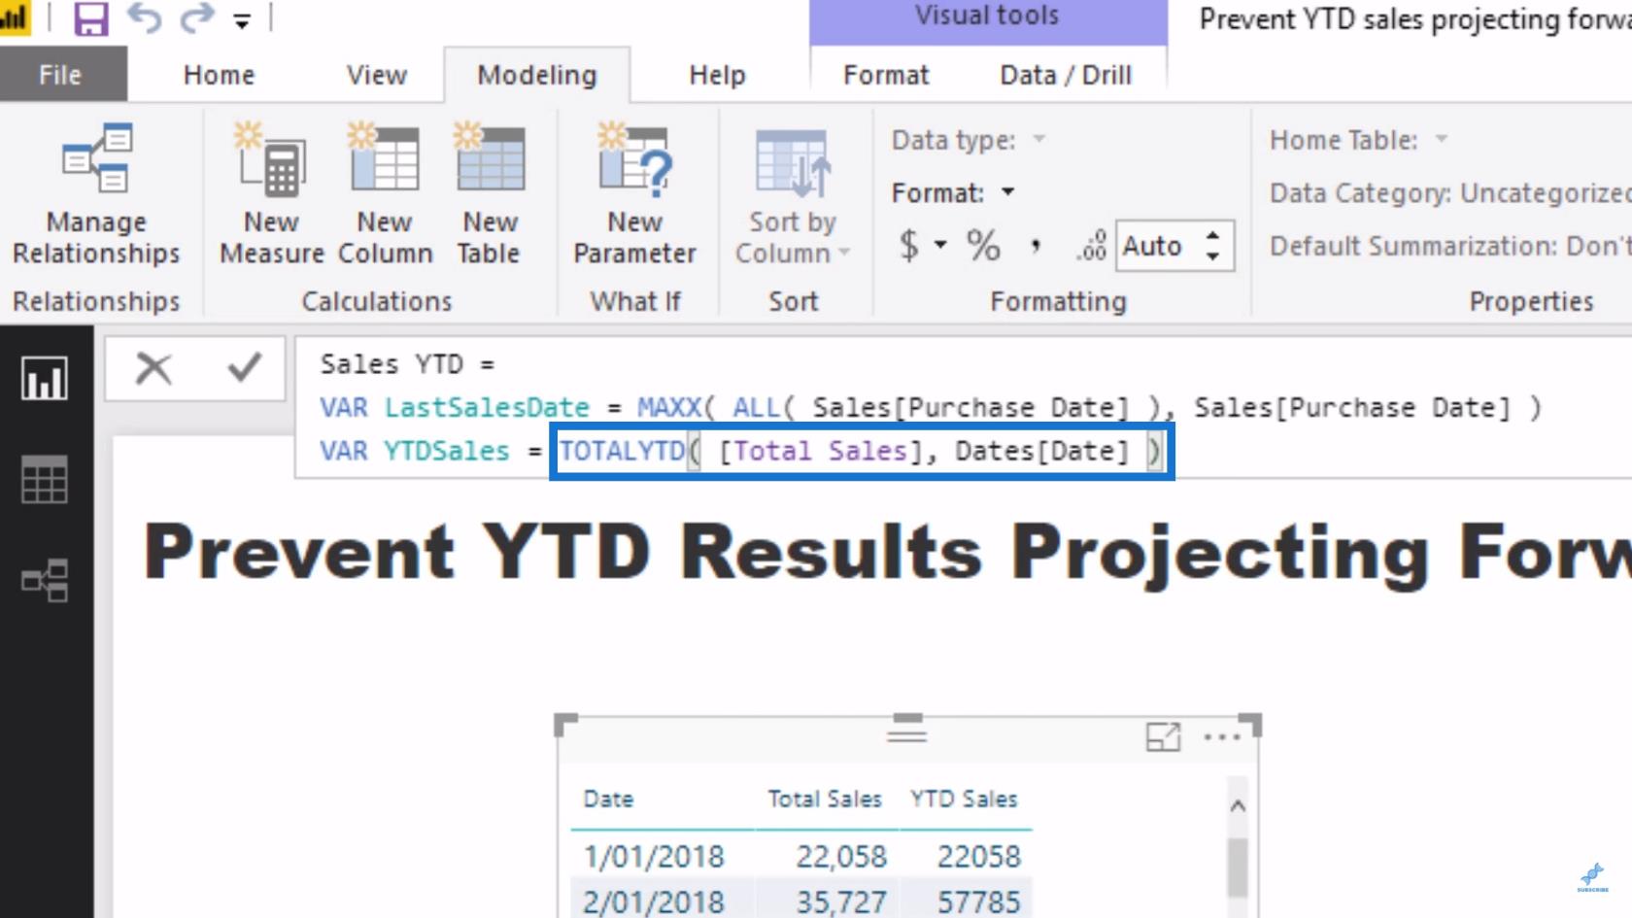Open the Data / Drill tab
This screenshot has width=1632, height=918.
point(1066,75)
